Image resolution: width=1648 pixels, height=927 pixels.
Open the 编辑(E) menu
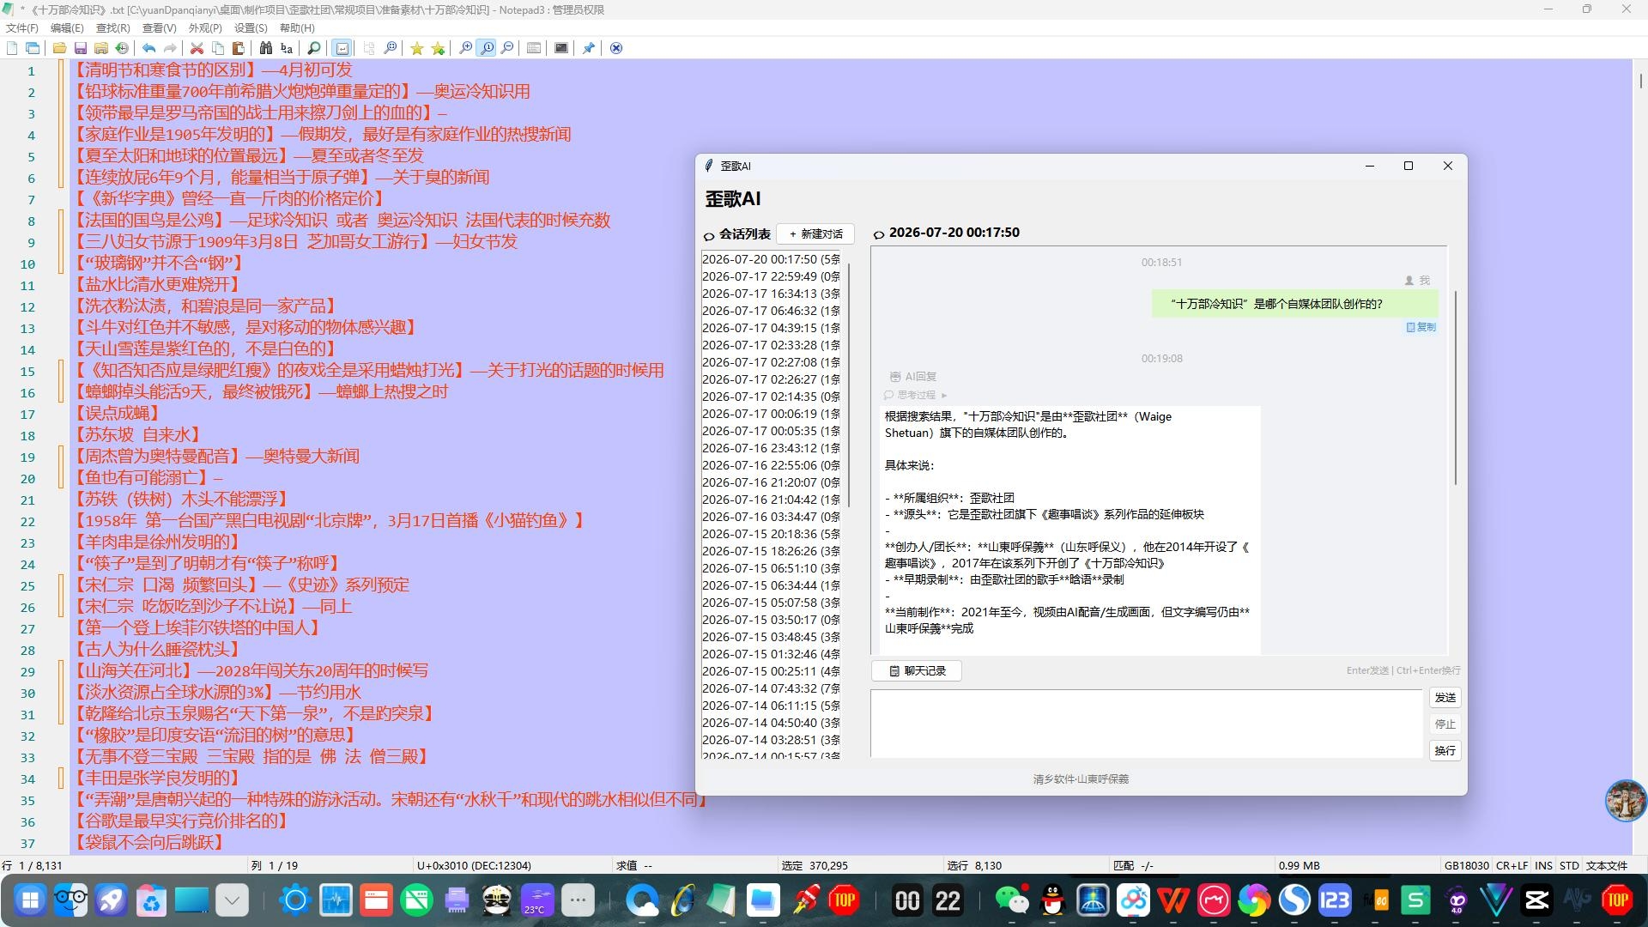(67, 28)
